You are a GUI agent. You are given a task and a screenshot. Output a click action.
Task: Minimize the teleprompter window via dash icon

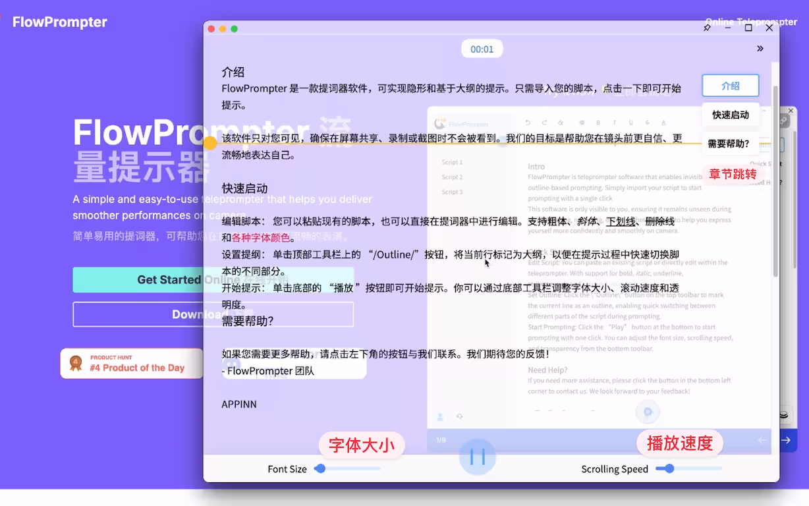pos(728,28)
